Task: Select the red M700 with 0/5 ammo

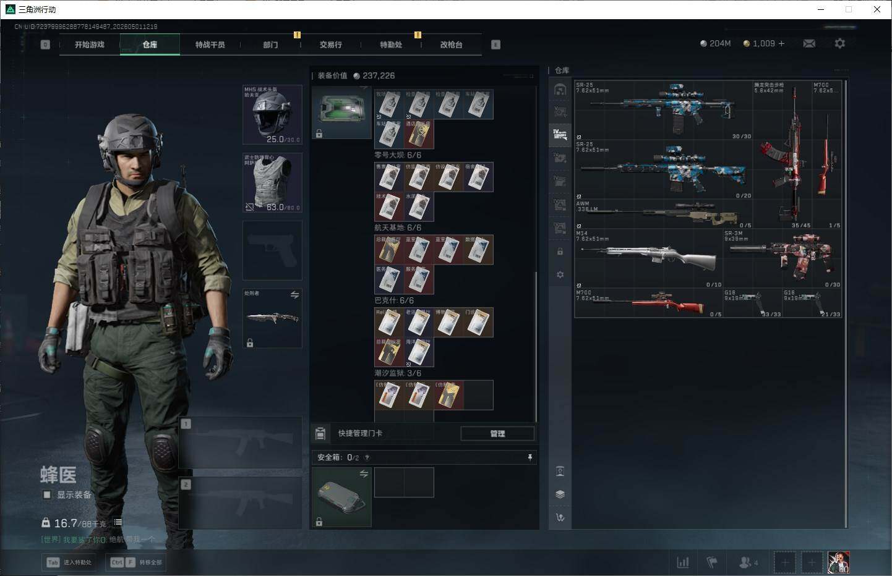Action: [x=649, y=303]
